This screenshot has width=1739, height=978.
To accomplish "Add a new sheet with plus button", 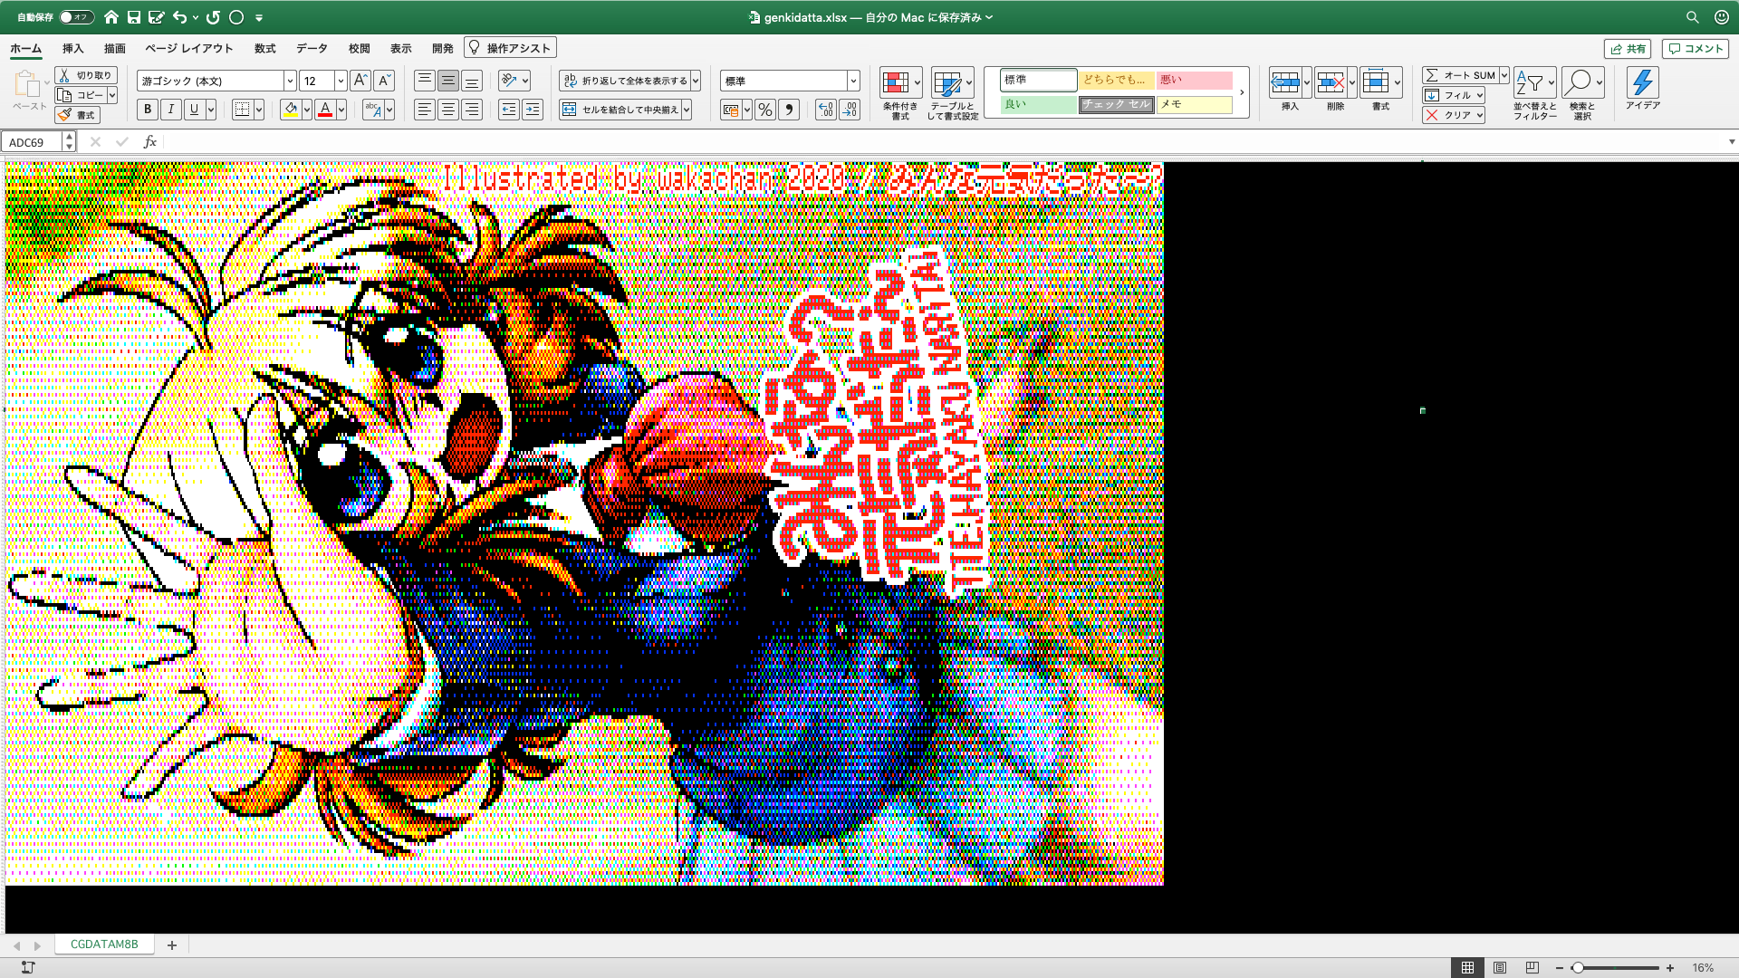I will point(171,944).
